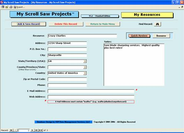Click the Access application icon in the title bar
This screenshot has height=133, width=184.
tap(2, 2)
